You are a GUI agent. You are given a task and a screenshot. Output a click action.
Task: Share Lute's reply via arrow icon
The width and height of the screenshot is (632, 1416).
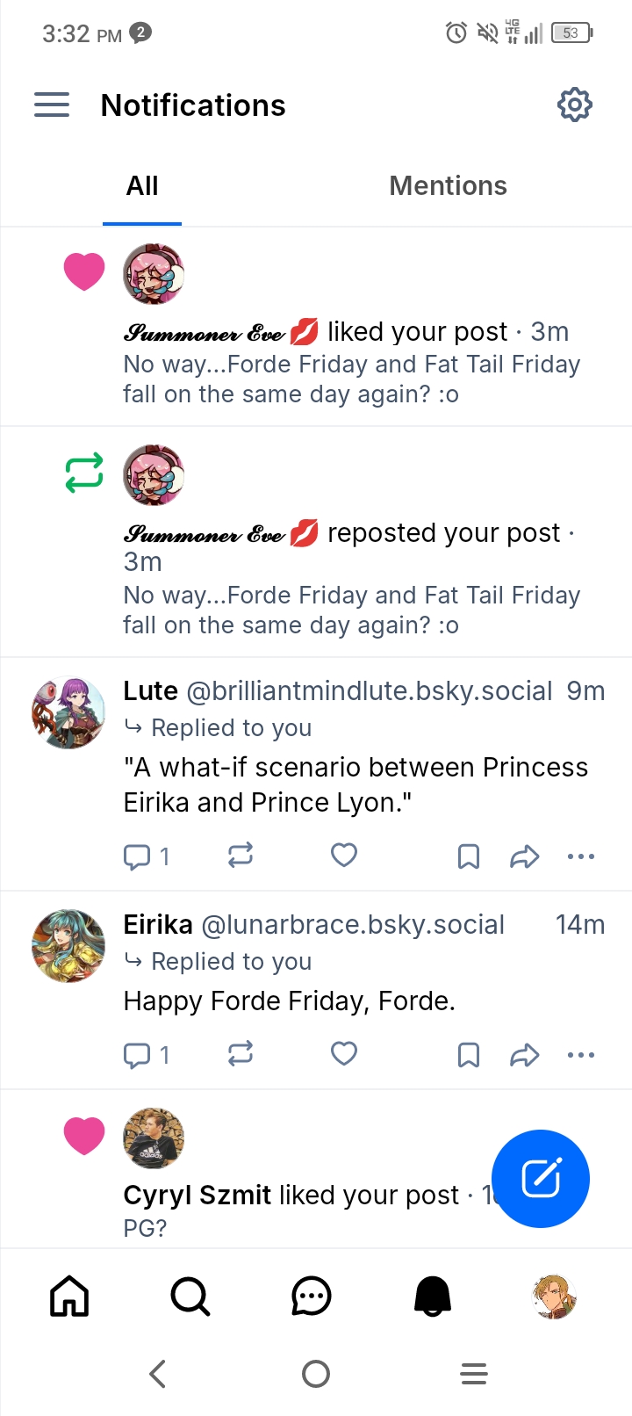(x=524, y=856)
